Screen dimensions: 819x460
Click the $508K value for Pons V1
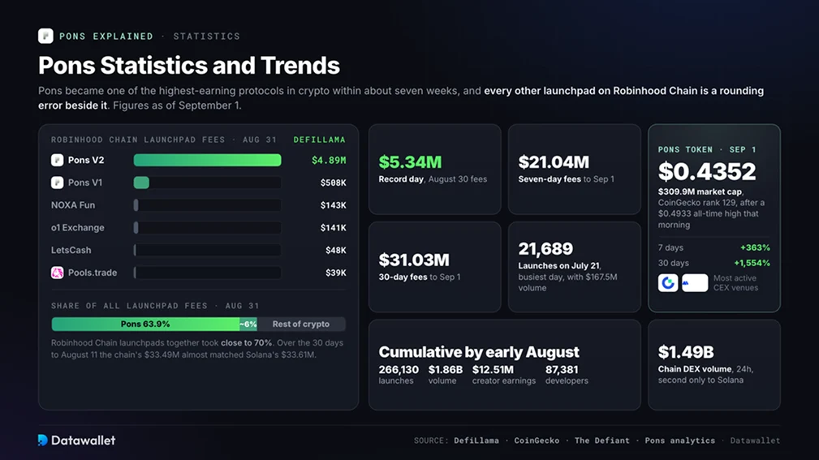pyautogui.click(x=334, y=183)
